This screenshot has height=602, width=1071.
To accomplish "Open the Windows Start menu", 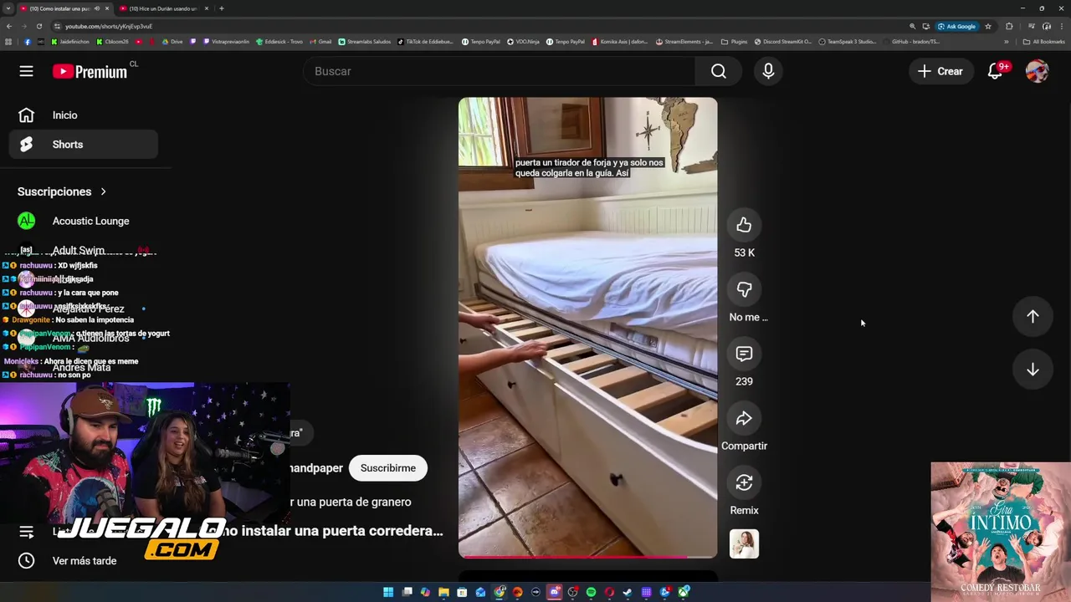I will tap(388, 592).
